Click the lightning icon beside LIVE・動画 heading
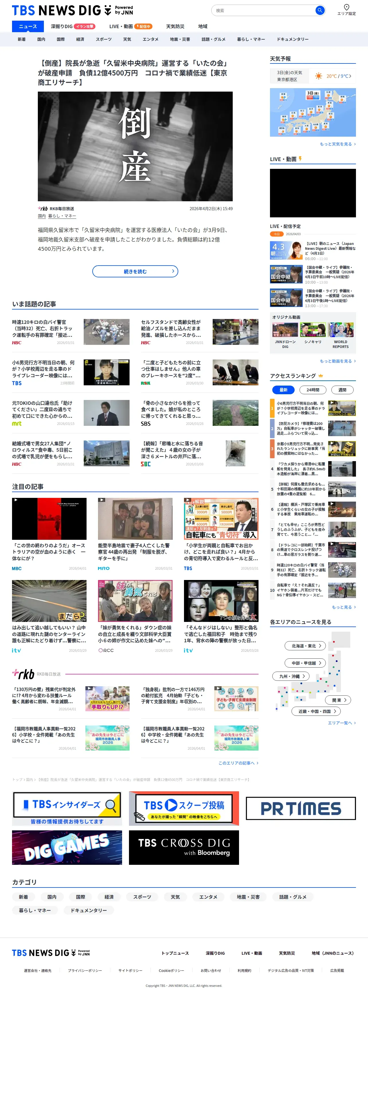The image size is (368, 1106). [300, 159]
